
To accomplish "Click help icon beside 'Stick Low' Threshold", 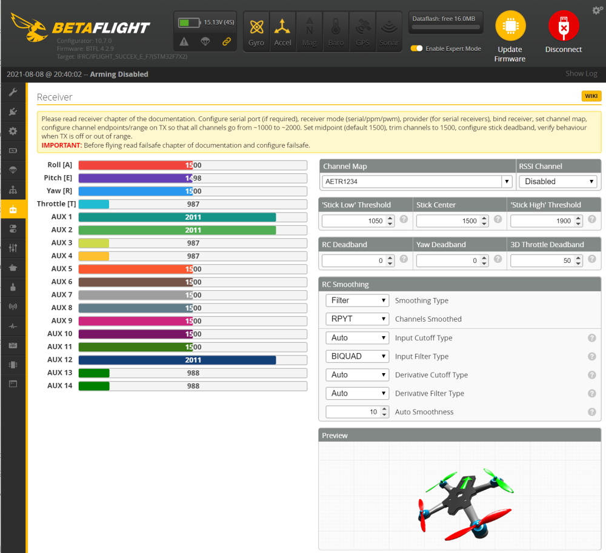I will tap(404, 219).
